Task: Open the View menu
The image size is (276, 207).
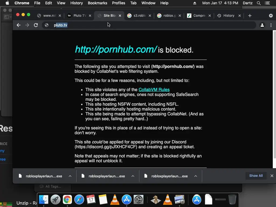Action: click(61, 3)
